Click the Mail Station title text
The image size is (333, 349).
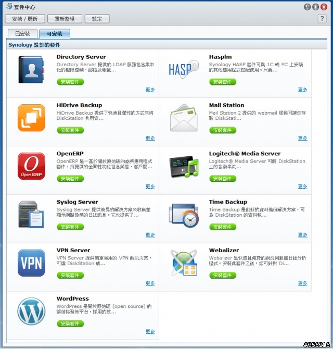tap(226, 105)
